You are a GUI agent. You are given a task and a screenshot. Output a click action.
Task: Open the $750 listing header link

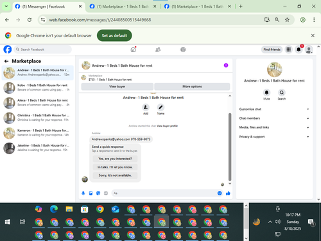coord(110,80)
